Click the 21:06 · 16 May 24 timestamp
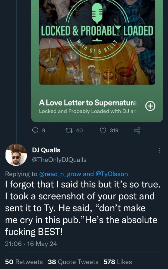 (x=31, y=244)
